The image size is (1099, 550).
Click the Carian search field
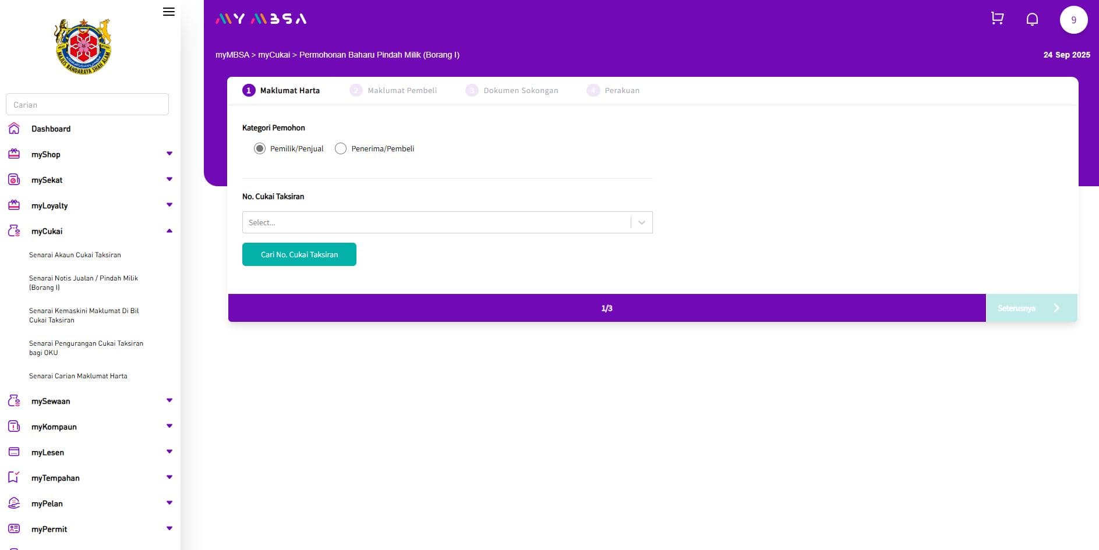click(x=87, y=104)
